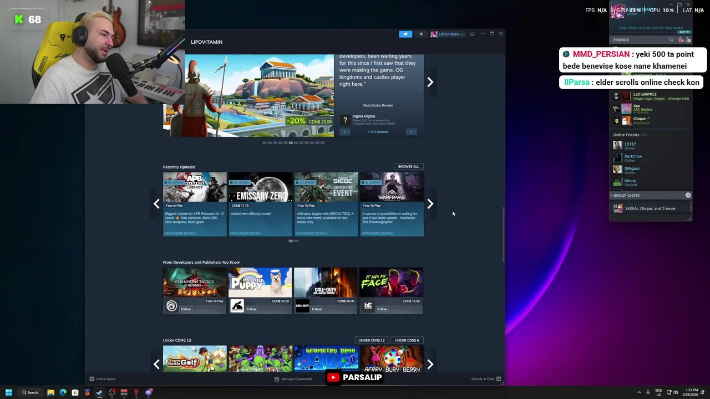Open the featured game artwork with -20% discount

point(248,95)
